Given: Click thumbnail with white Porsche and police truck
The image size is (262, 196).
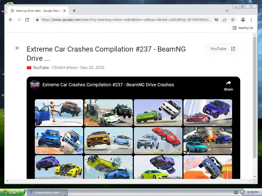Looking at the screenshot, I should pyautogui.click(x=108, y=113).
